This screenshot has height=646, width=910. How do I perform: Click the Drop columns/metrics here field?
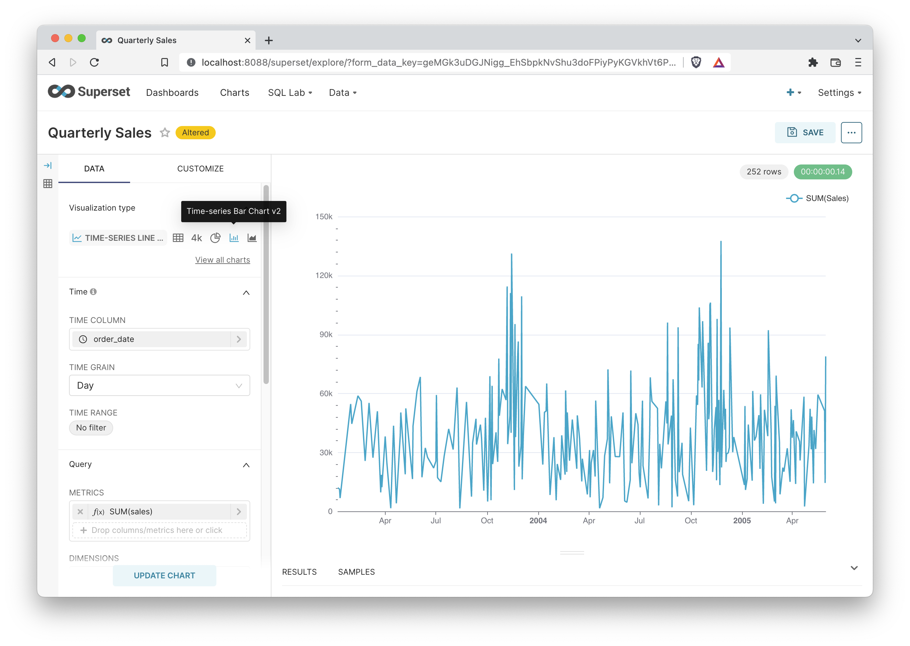(159, 530)
